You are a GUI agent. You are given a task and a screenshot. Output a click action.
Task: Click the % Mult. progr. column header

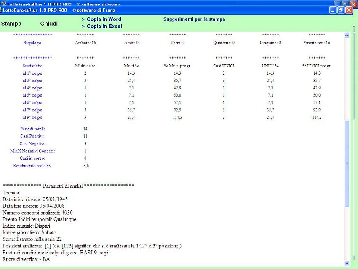tap(178, 66)
